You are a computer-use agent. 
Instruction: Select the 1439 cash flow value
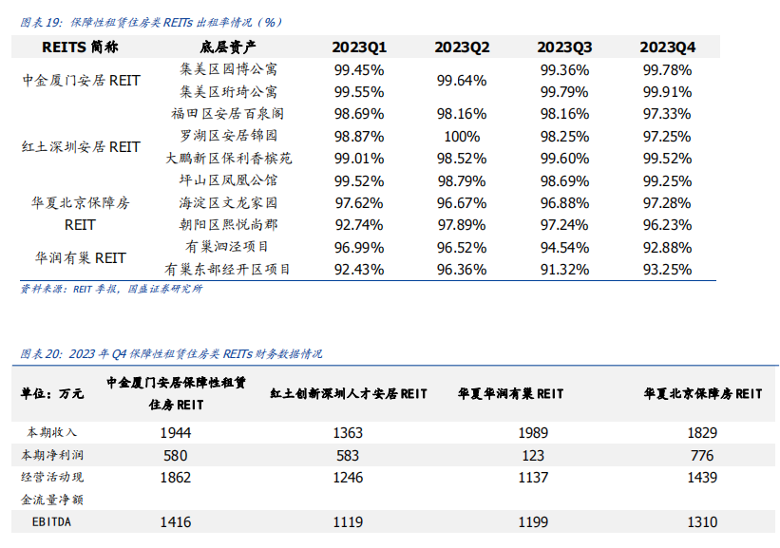click(x=702, y=478)
